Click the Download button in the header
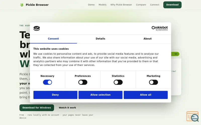The image size is (201, 125). point(172,5)
